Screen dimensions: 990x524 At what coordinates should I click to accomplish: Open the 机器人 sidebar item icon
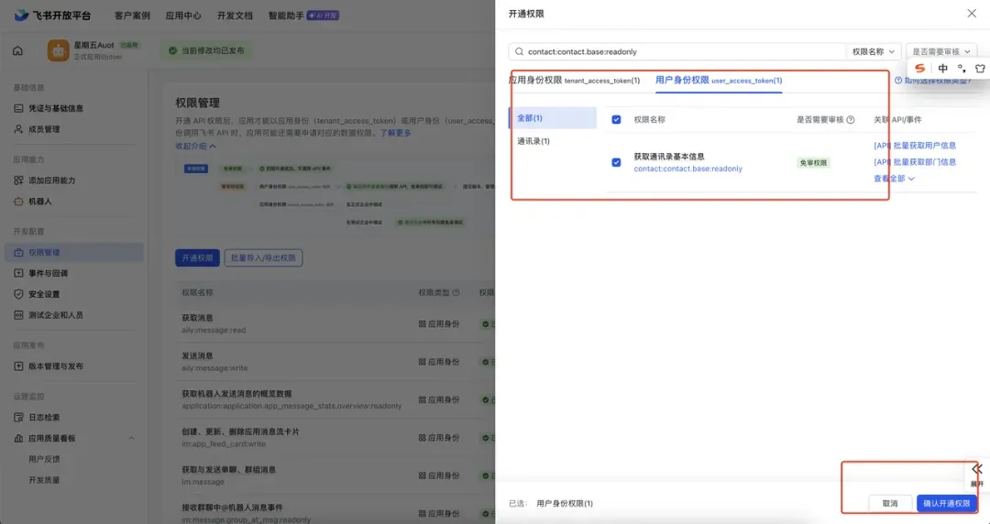(18, 202)
